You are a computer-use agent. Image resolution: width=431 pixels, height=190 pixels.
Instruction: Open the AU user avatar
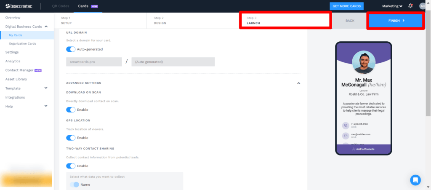423,6
